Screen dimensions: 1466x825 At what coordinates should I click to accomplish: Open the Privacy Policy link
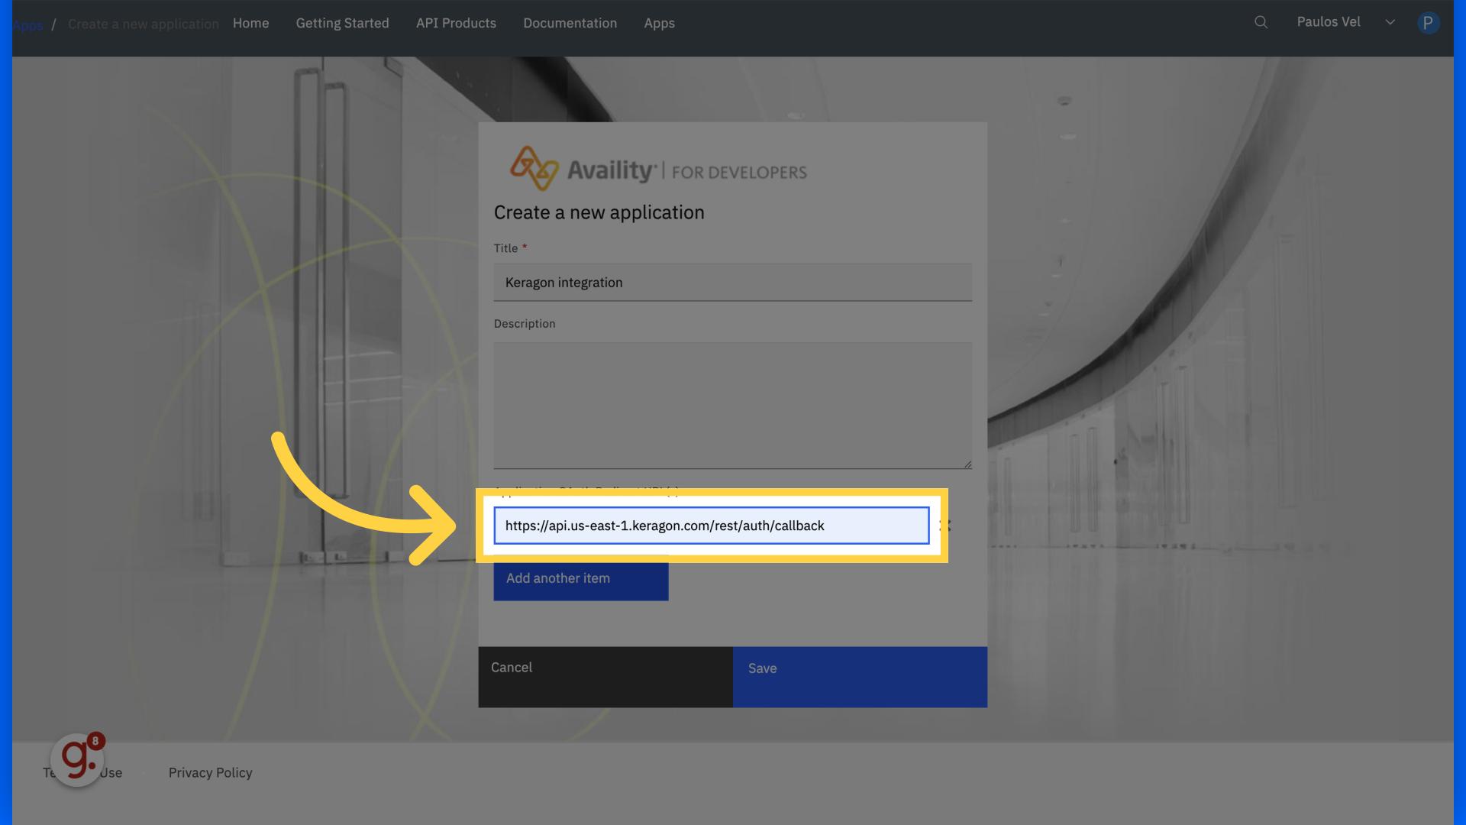(210, 773)
